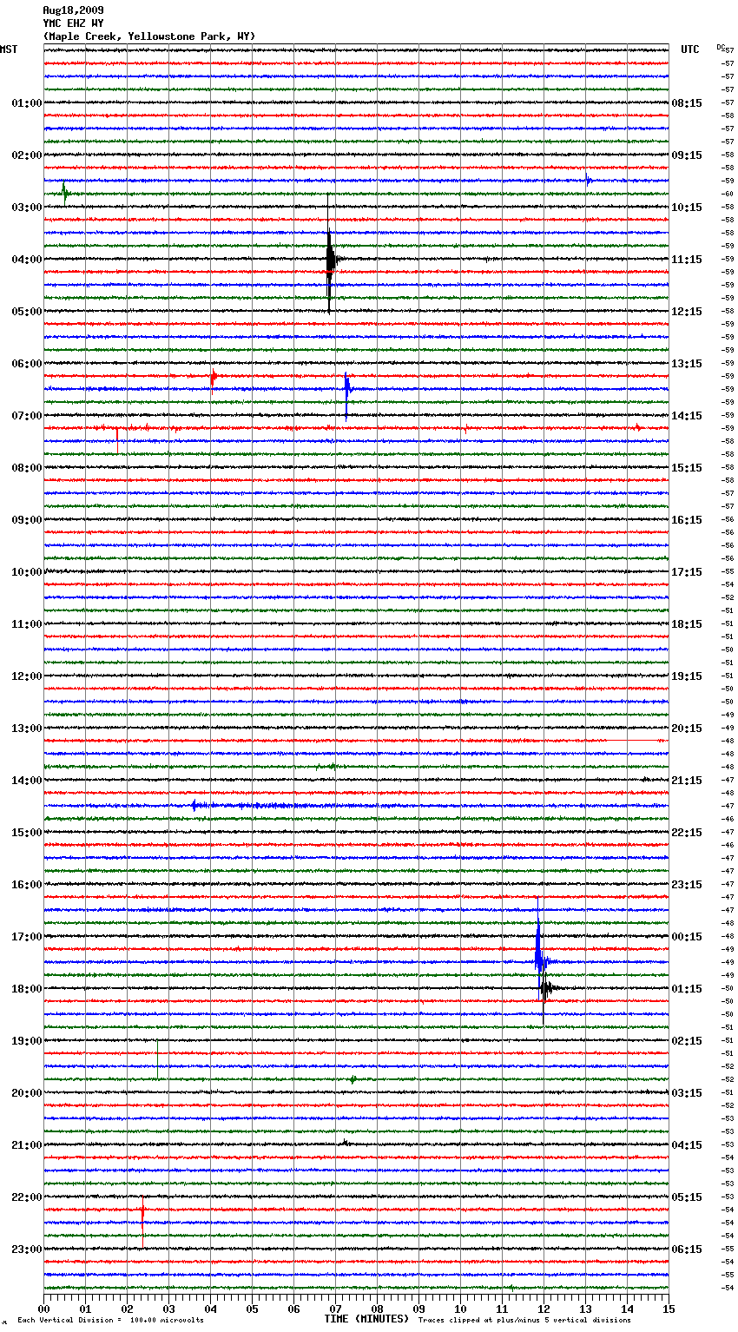The width and height of the screenshot is (738, 1332).
Task: Click the "10:15" UTC time label
Action: 687,208
